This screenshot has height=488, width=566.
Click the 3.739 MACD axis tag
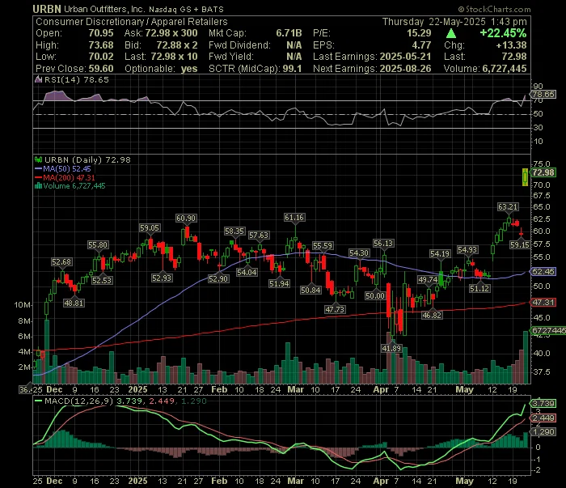pyautogui.click(x=543, y=403)
